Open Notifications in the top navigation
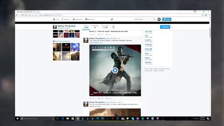The width and height of the screenshot is (224, 126). tap(78, 19)
